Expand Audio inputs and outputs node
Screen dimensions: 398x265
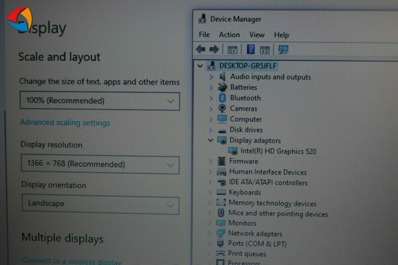pos(211,77)
